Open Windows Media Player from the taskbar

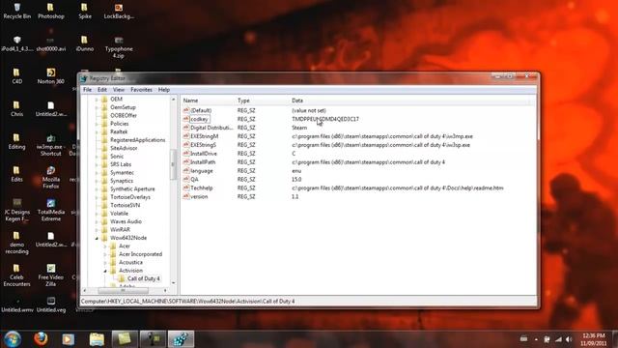click(x=69, y=339)
